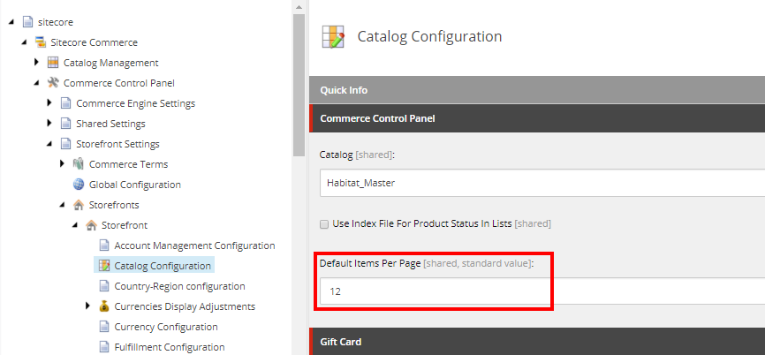The width and height of the screenshot is (765, 355).
Task: Collapse the Storefront node
Action: coord(75,226)
